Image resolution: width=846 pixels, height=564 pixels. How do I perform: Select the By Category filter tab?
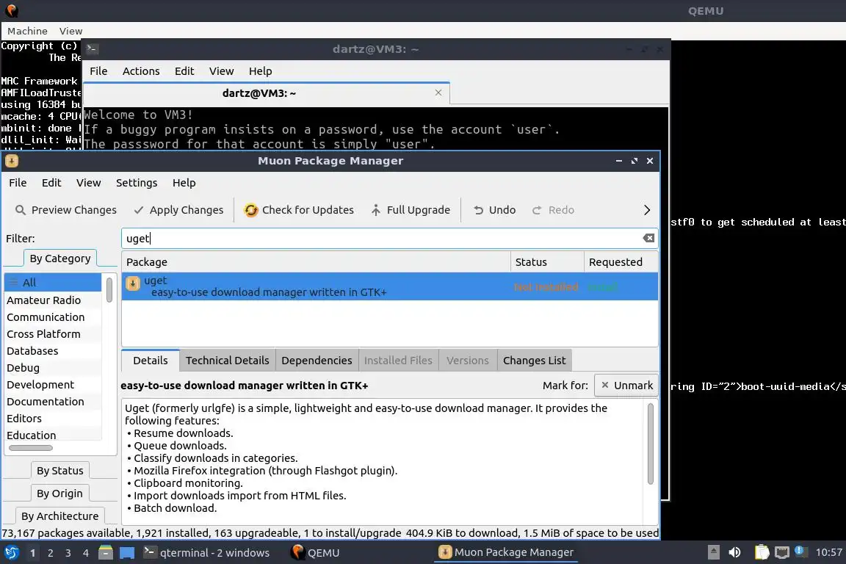60,258
